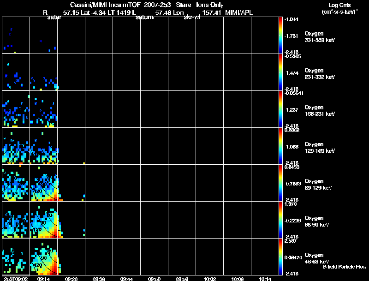369x281 pixels.
Task: Click the first panel in 89-129 keV row
Action: (x=16, y=183)
